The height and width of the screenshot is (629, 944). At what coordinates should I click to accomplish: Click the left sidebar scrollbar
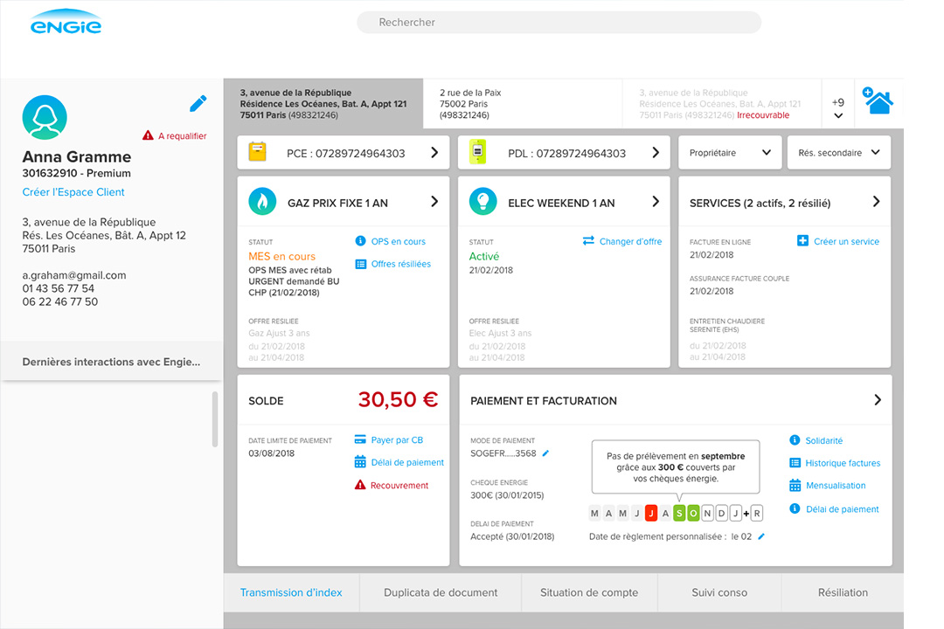215,419
